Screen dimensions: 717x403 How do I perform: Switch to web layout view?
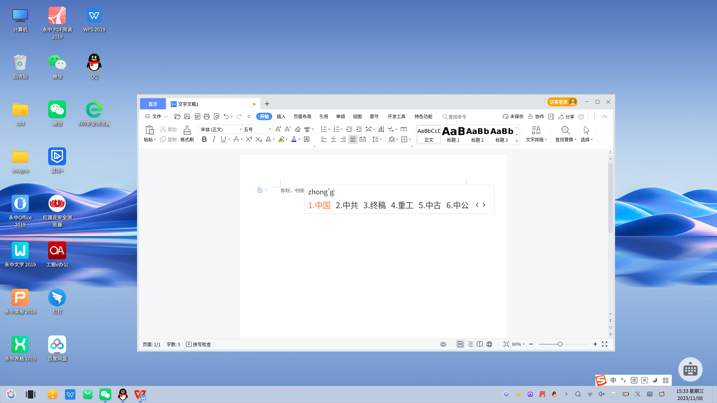coord(489,344)
